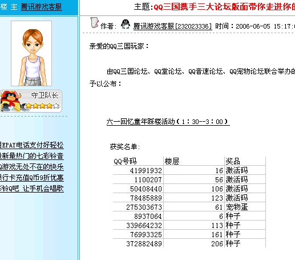The image size is (295, 260).
Task: Open the EPAY电话支付好轻松 link
Action: [x=32, y=145]
